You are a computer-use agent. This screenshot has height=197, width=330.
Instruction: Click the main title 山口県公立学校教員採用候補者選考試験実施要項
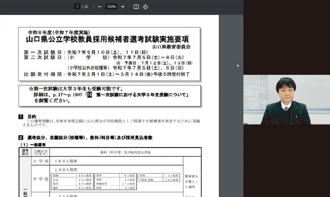click(x=108, y=39)
